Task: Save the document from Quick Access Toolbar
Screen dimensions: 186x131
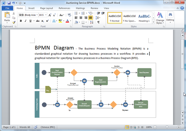Action: pyautogui.click(x=9, y=3)
